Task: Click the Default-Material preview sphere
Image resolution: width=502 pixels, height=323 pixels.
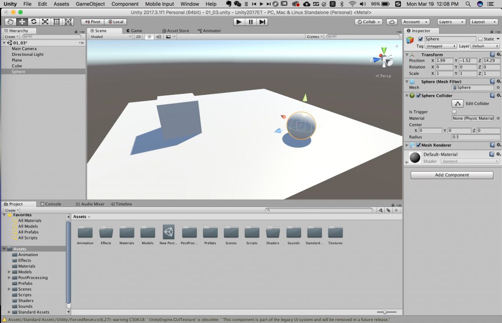Action: tap(415, 157)
